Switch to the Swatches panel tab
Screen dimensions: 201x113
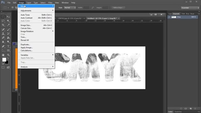coord(178,112)
